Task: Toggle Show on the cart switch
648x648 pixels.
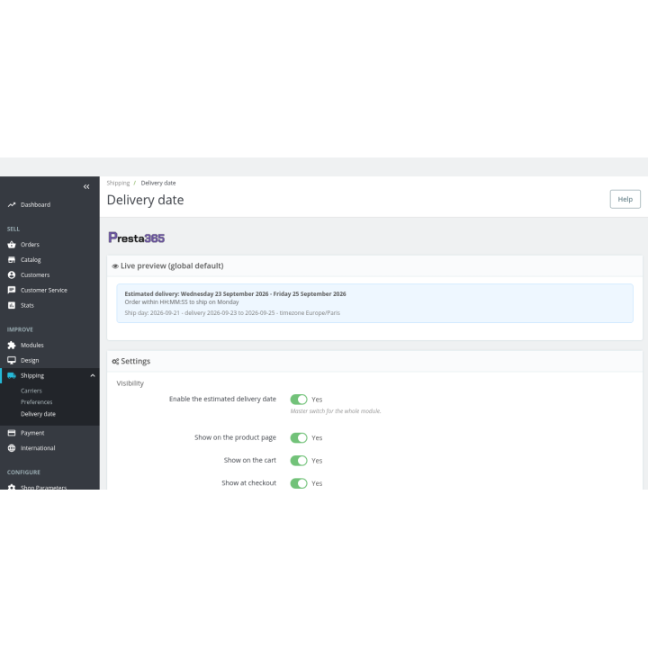Action: [x=299, y=461]
